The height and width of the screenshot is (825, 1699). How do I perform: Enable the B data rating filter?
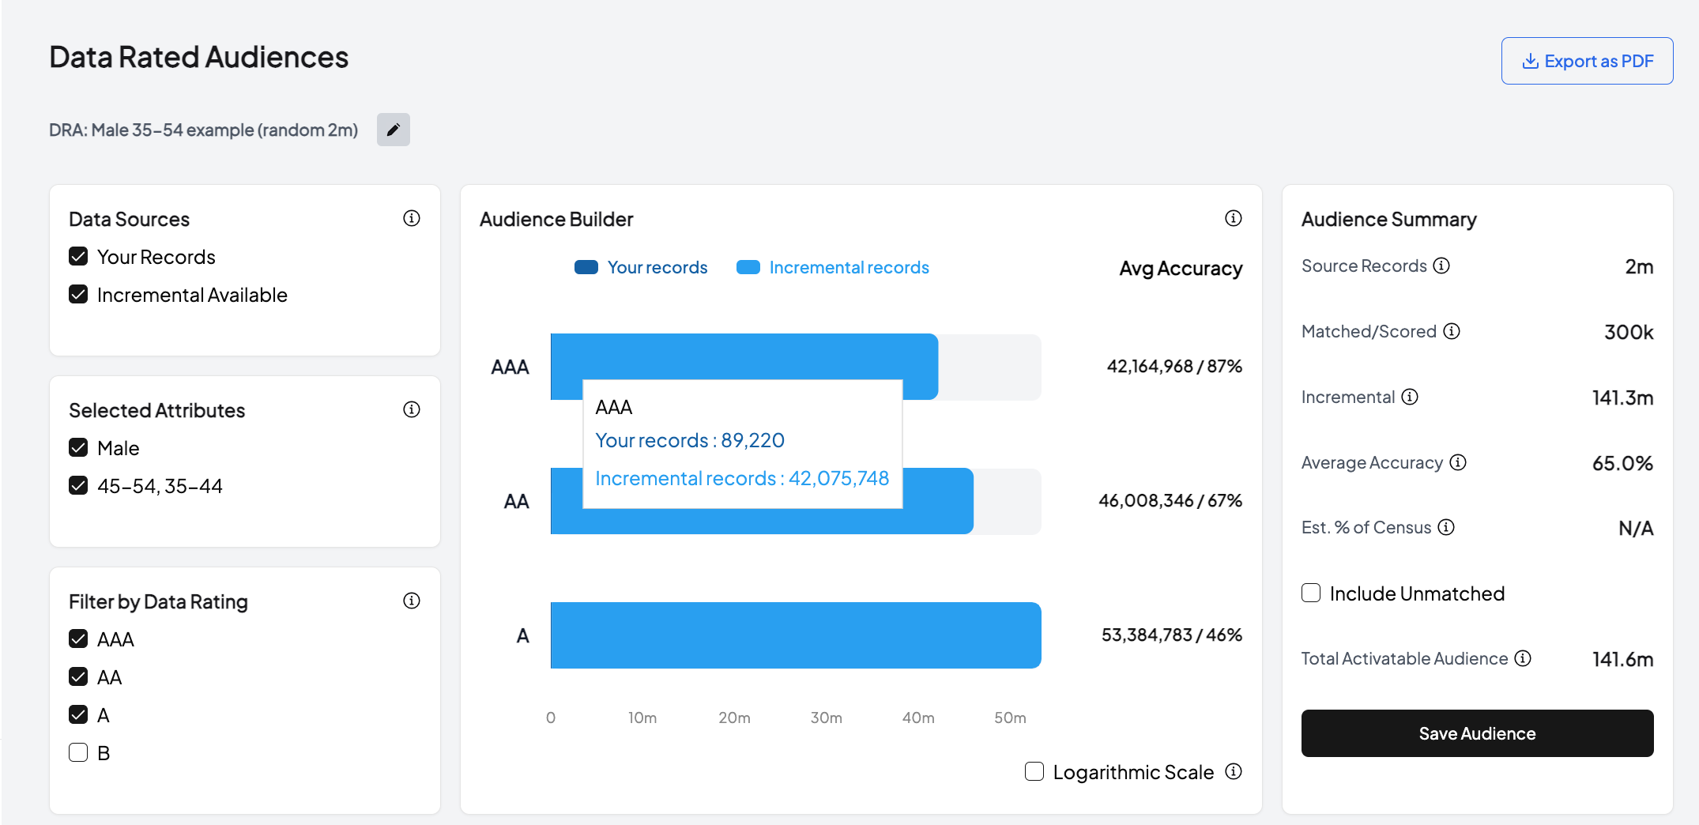(78, 752)
